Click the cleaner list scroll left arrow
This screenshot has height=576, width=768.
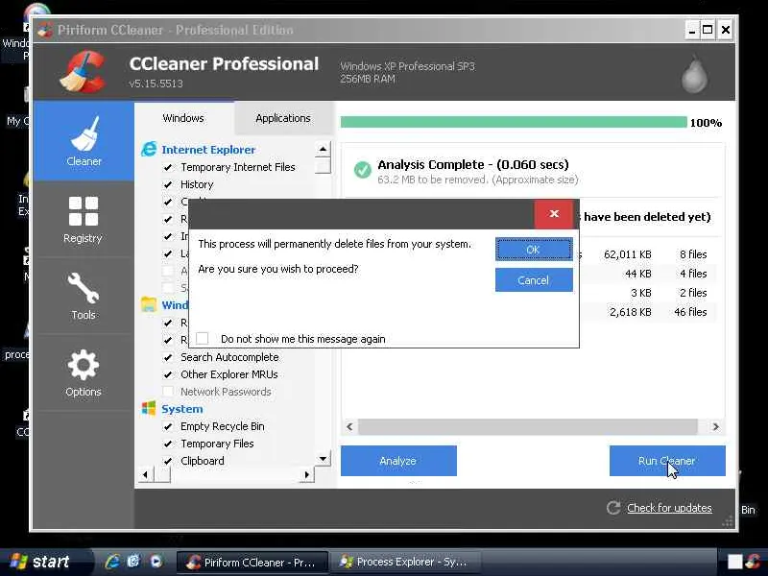tap(146, 474)
